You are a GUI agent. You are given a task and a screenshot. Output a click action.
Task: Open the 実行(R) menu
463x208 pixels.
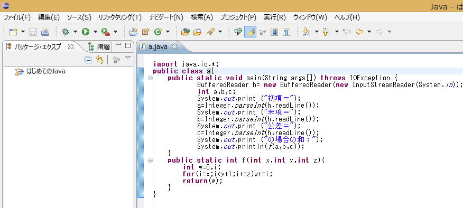tap(275, 17)
